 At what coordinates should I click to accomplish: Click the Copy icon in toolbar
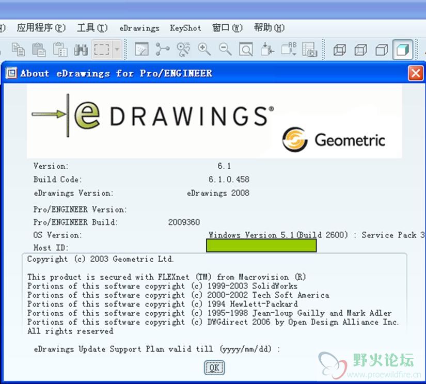click(x=18, y=50)
